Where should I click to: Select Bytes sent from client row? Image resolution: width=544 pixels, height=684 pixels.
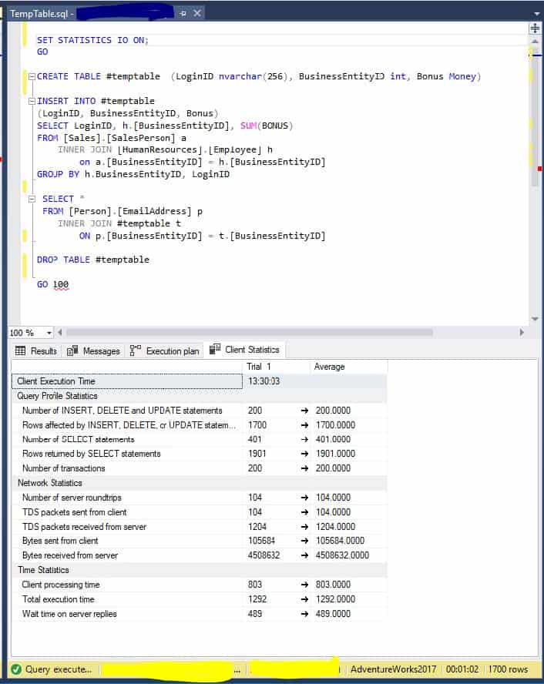click(199, 541)
